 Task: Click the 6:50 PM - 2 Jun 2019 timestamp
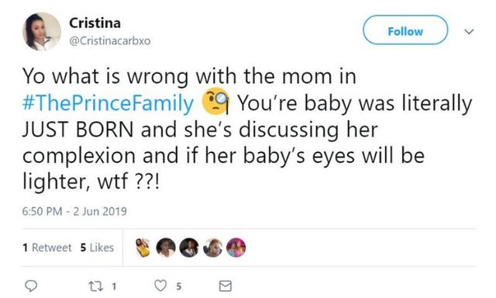(x=74, y=211)
